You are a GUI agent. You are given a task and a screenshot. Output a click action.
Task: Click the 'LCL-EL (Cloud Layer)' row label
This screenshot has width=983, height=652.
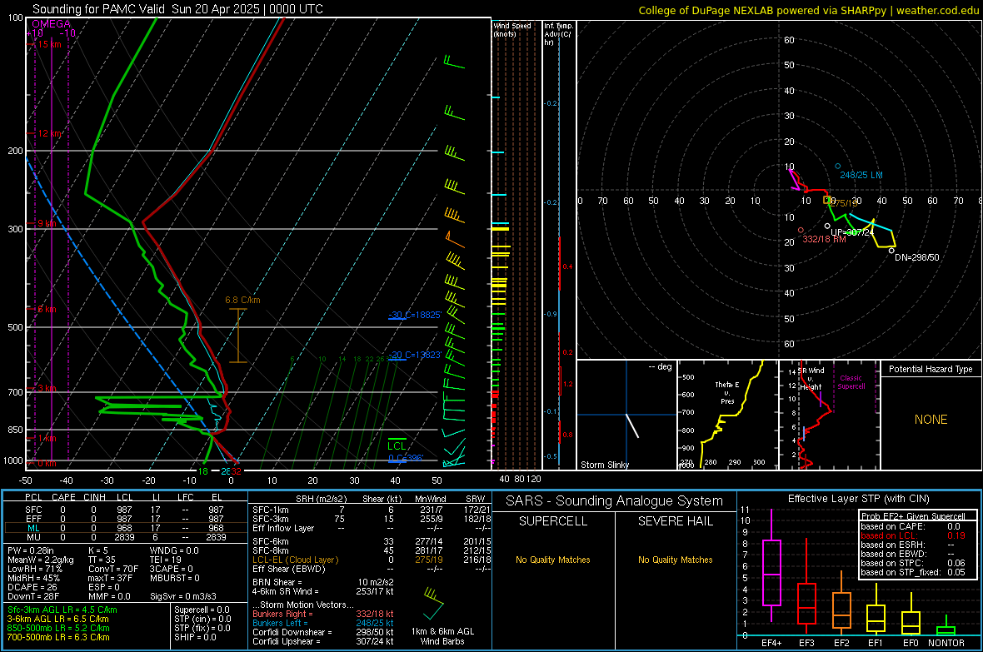(295, 560)
